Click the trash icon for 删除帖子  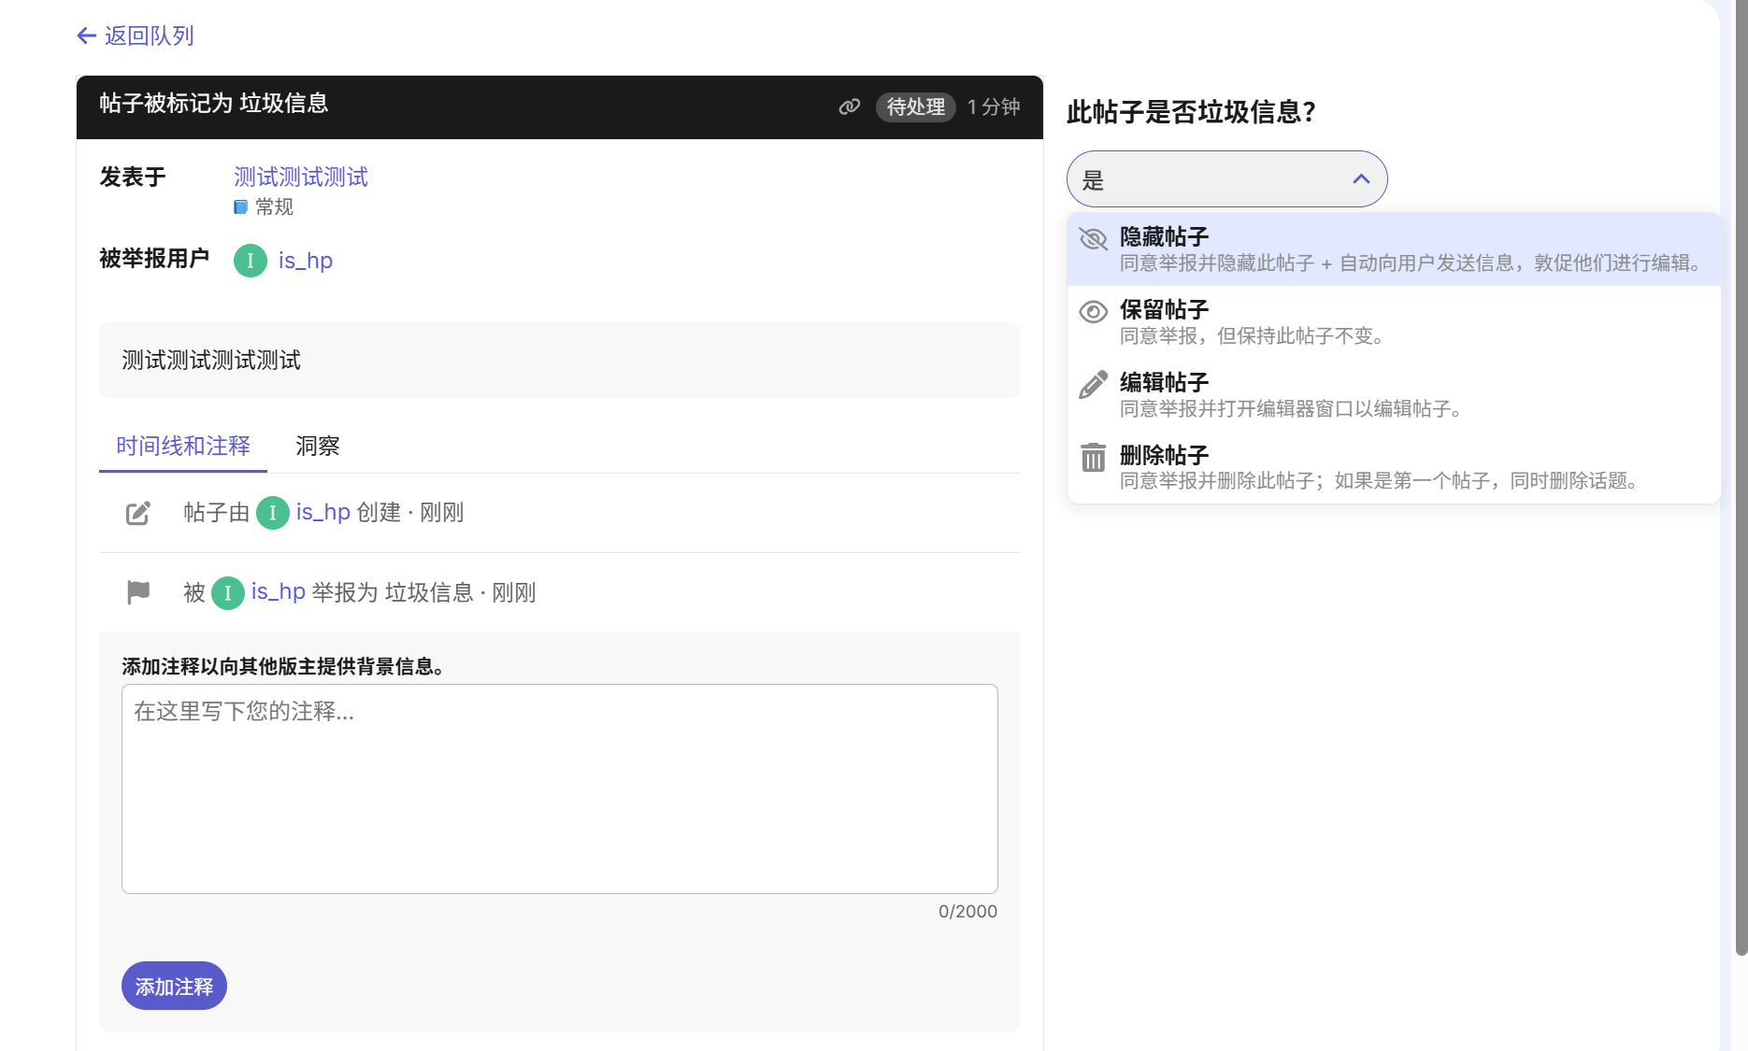[1093, 458]
